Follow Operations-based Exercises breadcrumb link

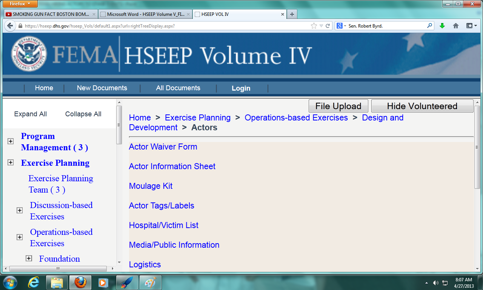point(296,117)
